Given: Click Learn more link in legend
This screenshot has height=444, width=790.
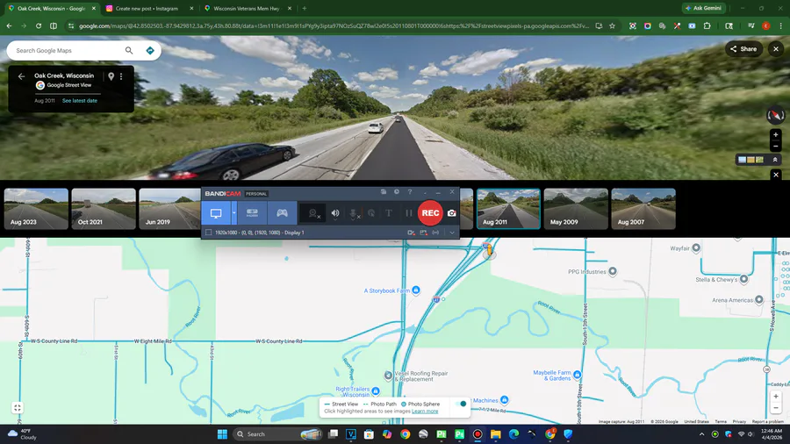Looking at the screenshot, I should tap(425, 412).
